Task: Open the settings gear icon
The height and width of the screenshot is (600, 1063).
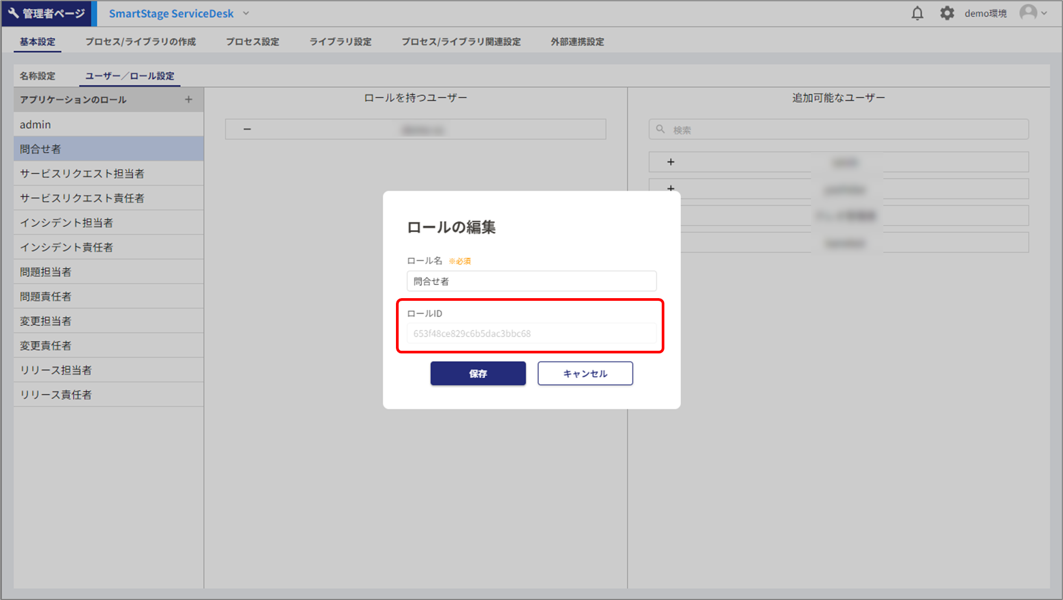Action: [x=947, y=13]
